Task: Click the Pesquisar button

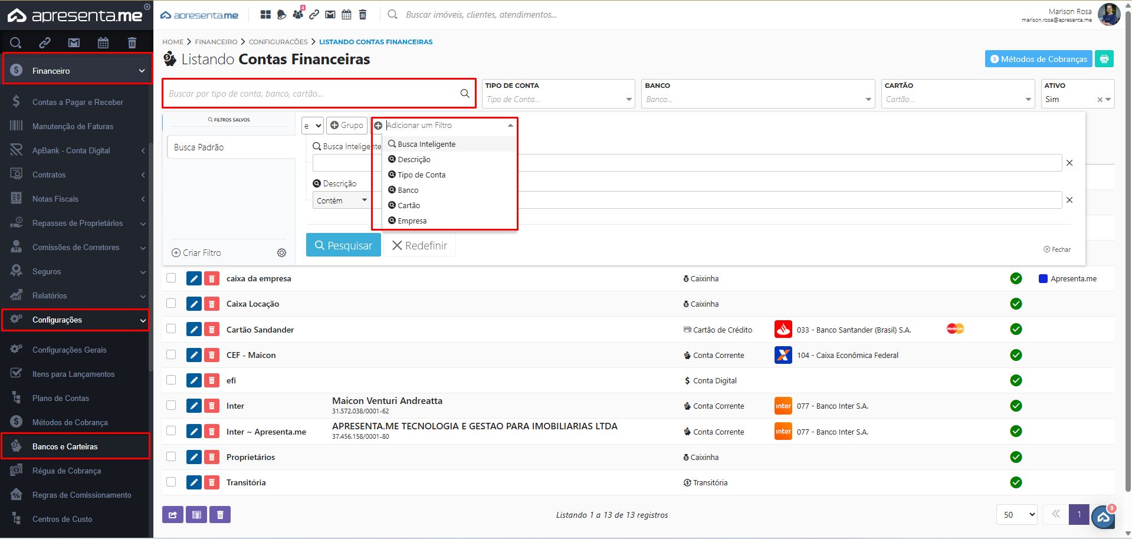Action: [343, 245]
